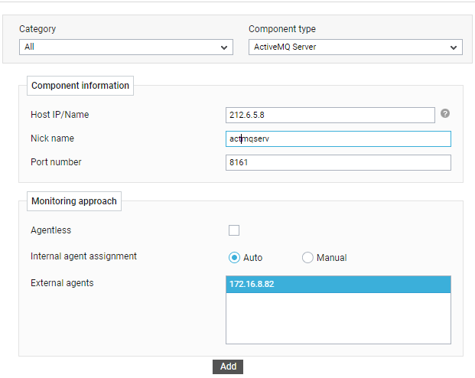
Task: Click the Auto option label text
Action: [253, 258]
